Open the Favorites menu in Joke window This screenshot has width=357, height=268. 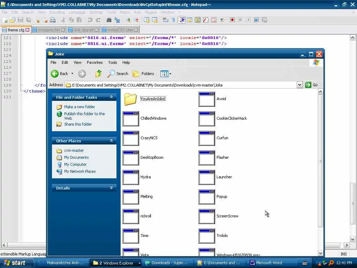tap(95, 62)
